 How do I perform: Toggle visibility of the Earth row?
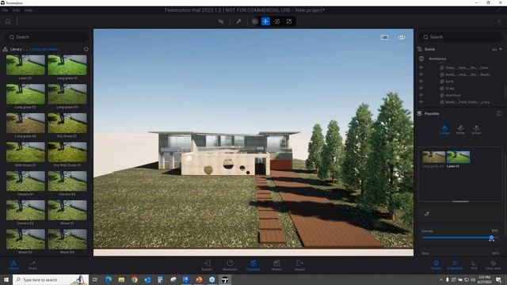(421, 82)
